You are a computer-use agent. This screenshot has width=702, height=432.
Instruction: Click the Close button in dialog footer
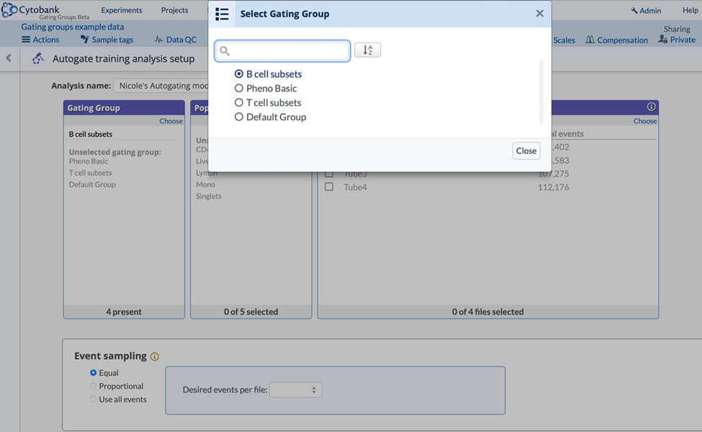(x=526, y=150)
